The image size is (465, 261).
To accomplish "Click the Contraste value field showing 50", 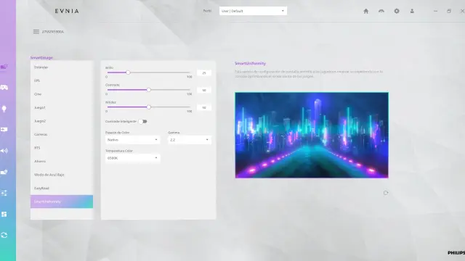I will click(204, 90).
